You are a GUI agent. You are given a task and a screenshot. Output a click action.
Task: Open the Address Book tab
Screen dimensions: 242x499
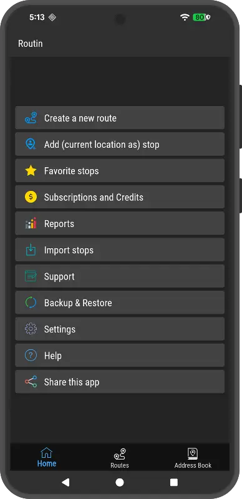pyautogui.click(x=193, y=458)
